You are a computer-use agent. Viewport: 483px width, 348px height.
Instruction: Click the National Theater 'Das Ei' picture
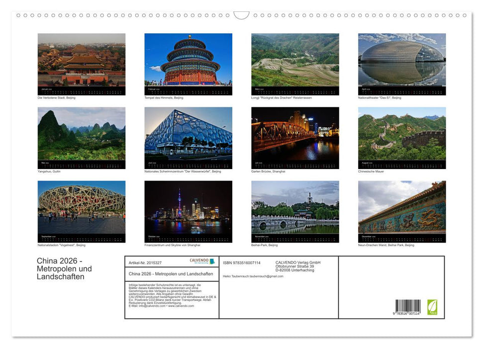tap(401, 61)
